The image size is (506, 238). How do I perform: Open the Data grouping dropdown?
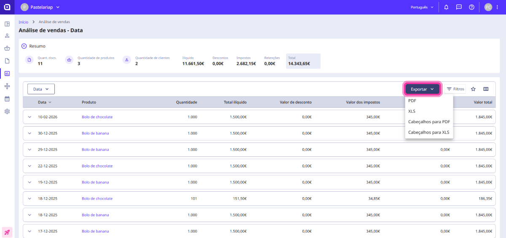tap(41, 89)
